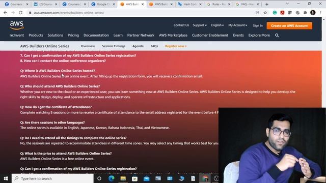Switch to the Hash Code browser tab
The height and width of the screenshot is (183, 326).
coord(189,4)
